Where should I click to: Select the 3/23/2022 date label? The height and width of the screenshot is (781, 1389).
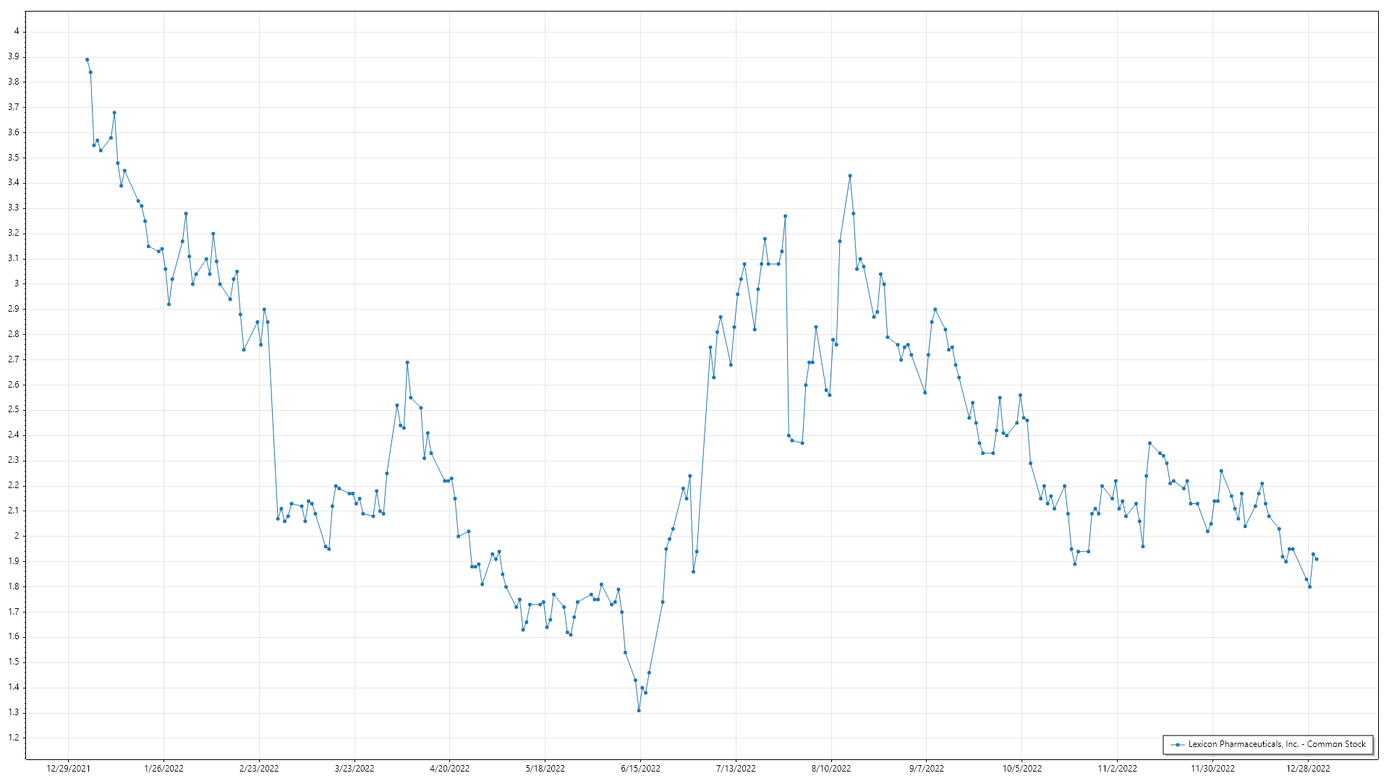point(354,769)
